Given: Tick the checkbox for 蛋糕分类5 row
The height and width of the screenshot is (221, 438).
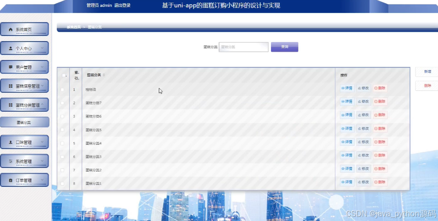Looking at the screenshot, I should tap(62, 130).
